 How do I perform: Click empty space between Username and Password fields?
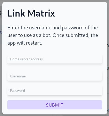[x=55, y=83]
